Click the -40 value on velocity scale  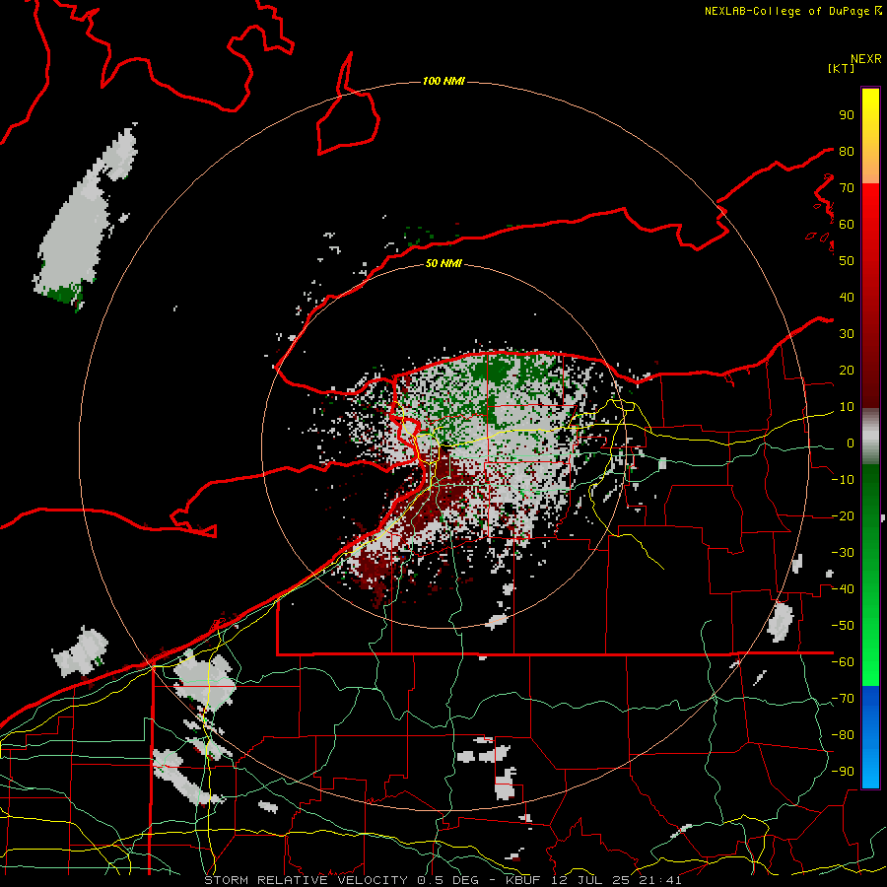pos(843,589)
